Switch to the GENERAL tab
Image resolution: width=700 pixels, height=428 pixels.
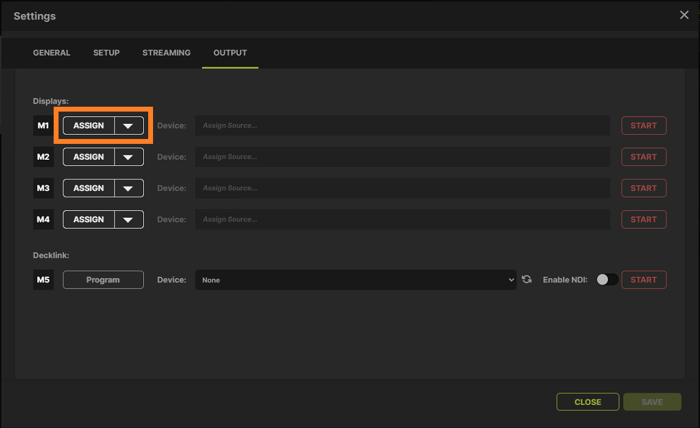pos(51,52)
